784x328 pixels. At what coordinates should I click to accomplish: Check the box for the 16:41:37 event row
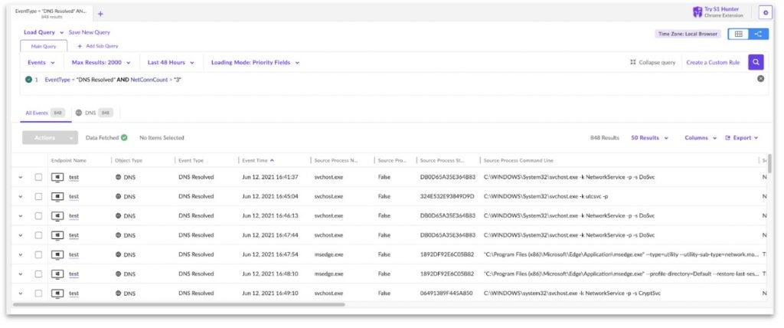(38, 176)
